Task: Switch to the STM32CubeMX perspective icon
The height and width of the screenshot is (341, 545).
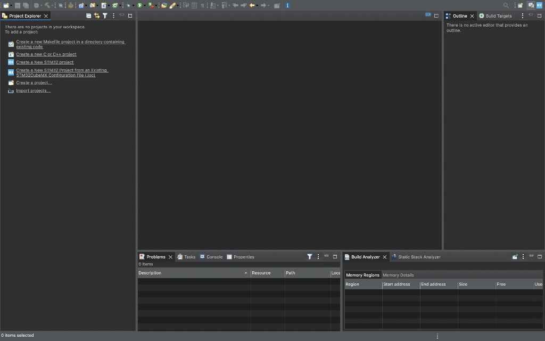Action: pos(539,5)
